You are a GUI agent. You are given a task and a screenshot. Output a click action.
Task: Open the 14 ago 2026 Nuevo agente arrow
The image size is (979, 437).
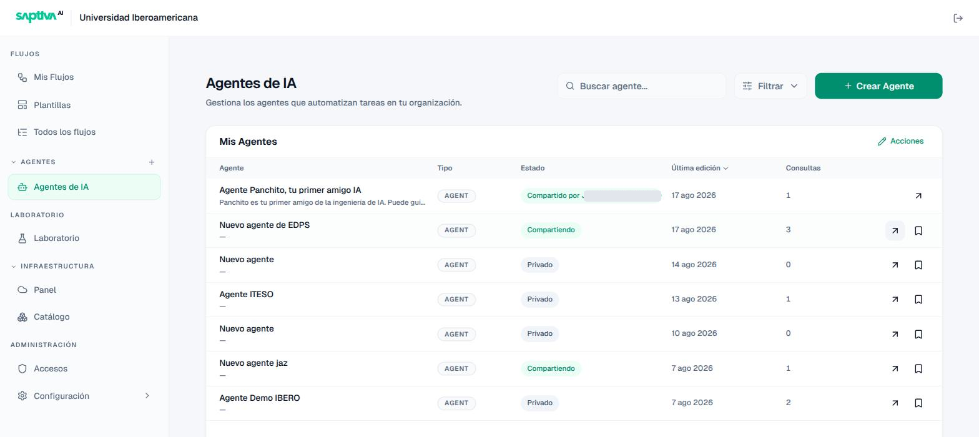pyautogui.click(x=895, y=265)
